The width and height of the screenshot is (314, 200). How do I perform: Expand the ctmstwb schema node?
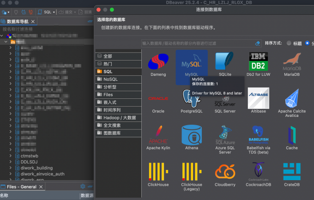click(x=11, y=156)
